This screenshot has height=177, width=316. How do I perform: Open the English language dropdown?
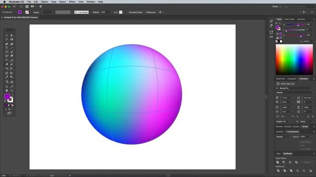pyautogui.click(x=283, y=121)
